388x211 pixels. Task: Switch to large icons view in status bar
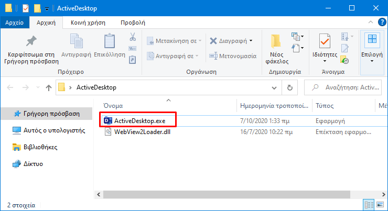(x=380, y=205)
